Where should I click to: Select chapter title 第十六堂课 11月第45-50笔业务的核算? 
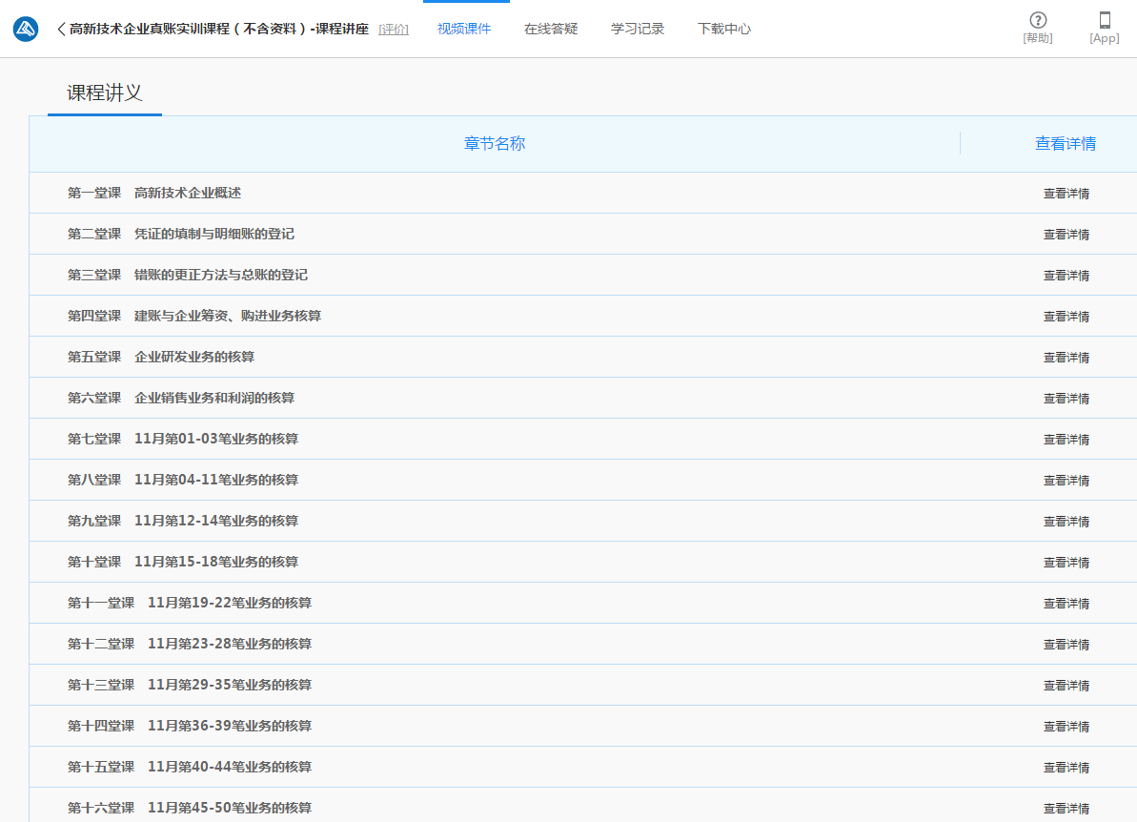(190, 808)
